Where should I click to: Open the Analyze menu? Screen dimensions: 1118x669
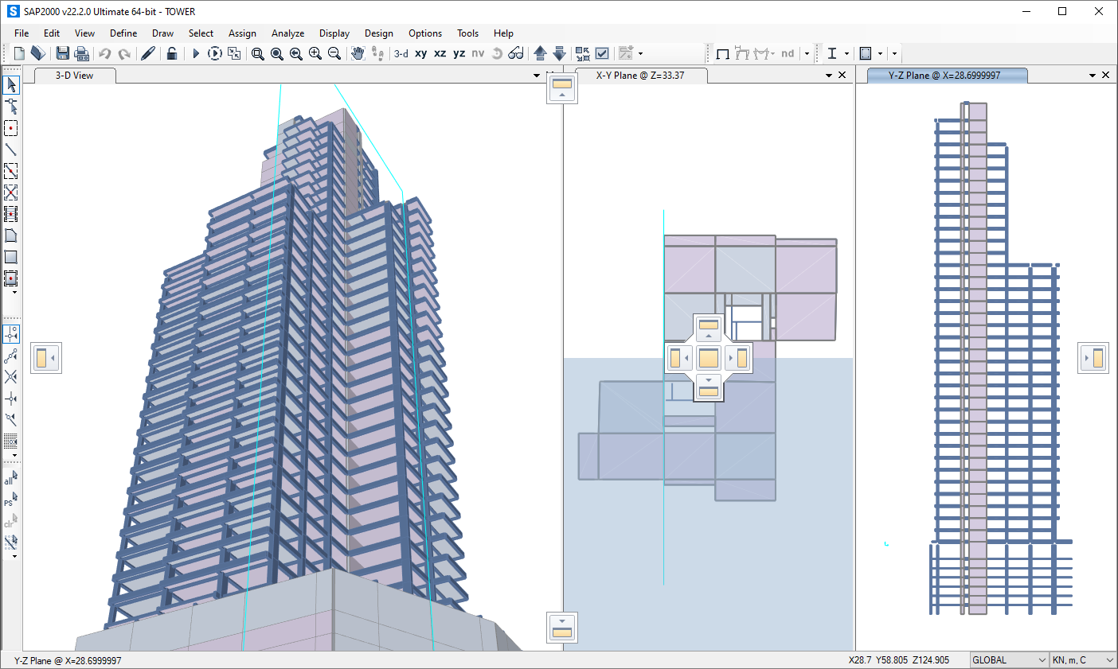(x=287, y=33)
